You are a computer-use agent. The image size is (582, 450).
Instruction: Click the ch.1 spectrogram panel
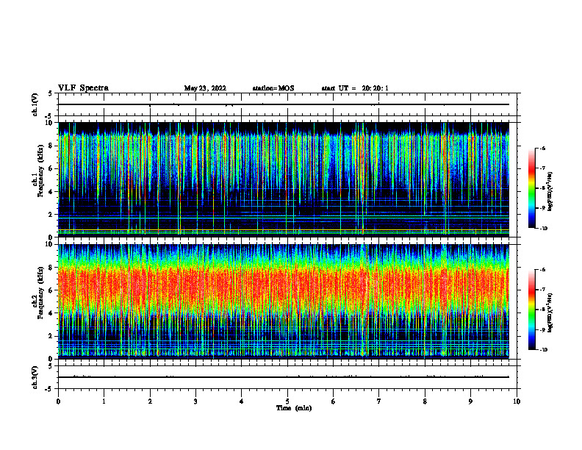284,179
